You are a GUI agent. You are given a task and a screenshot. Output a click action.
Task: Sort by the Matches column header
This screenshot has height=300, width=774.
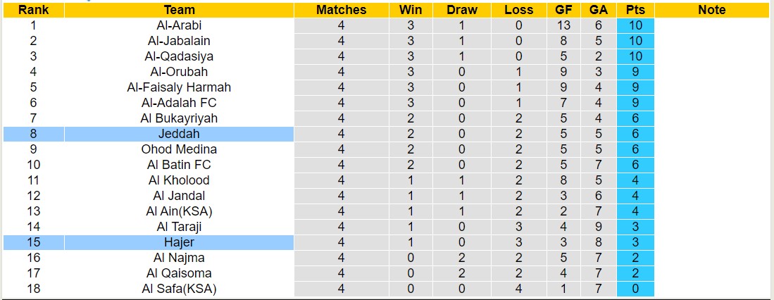pos(341,10)
